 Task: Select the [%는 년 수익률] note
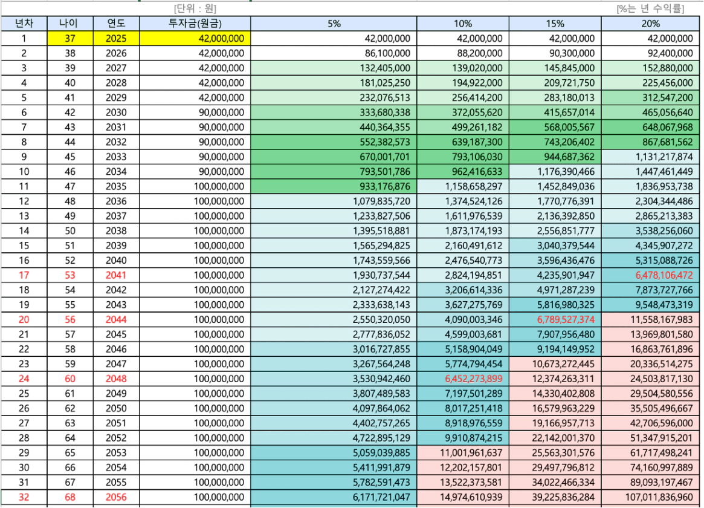[650, 8]
